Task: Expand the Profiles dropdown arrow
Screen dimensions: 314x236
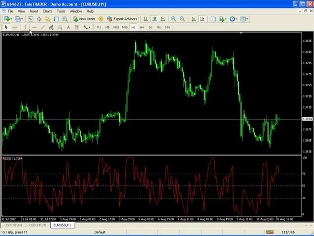Action: tap(22, 19)
